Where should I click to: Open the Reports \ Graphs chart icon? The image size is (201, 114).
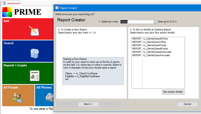(x=35, y=76)
